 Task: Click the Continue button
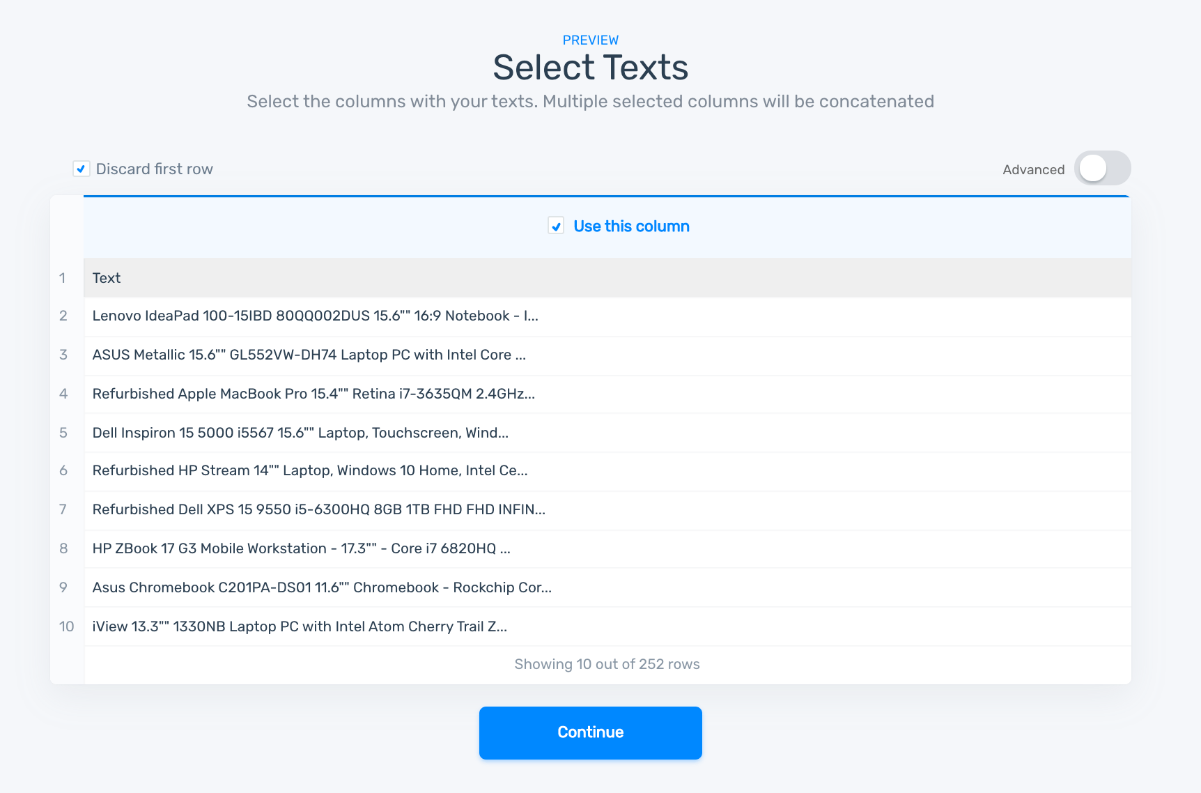click(x=590, y=732)
